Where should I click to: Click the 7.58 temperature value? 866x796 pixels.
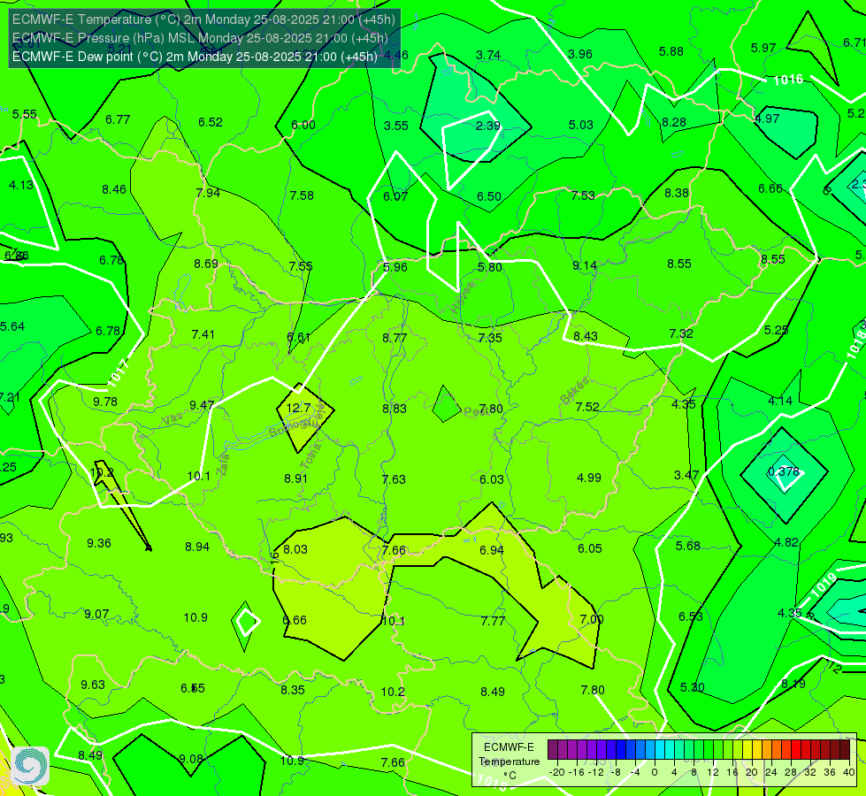pos(302,195)
